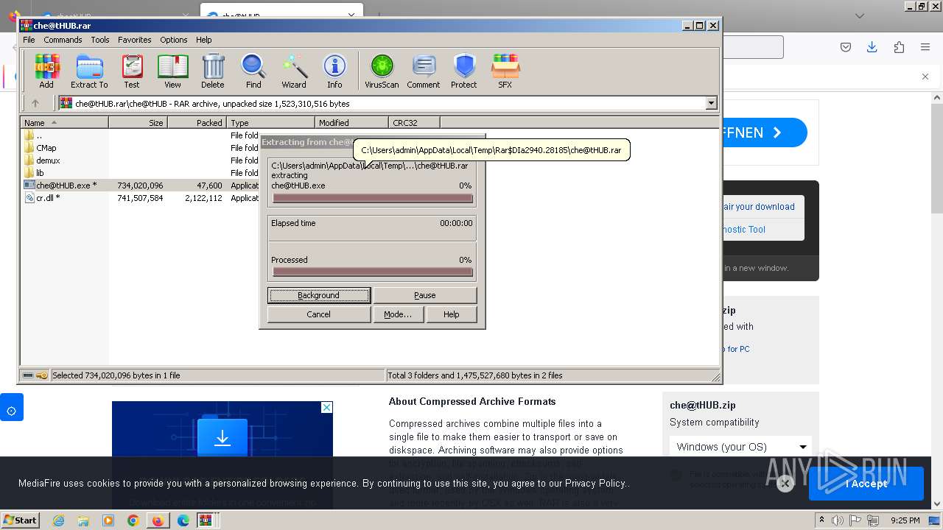943x530 pixels.
Task: Sort by Name column header
Action: point(65,123)
